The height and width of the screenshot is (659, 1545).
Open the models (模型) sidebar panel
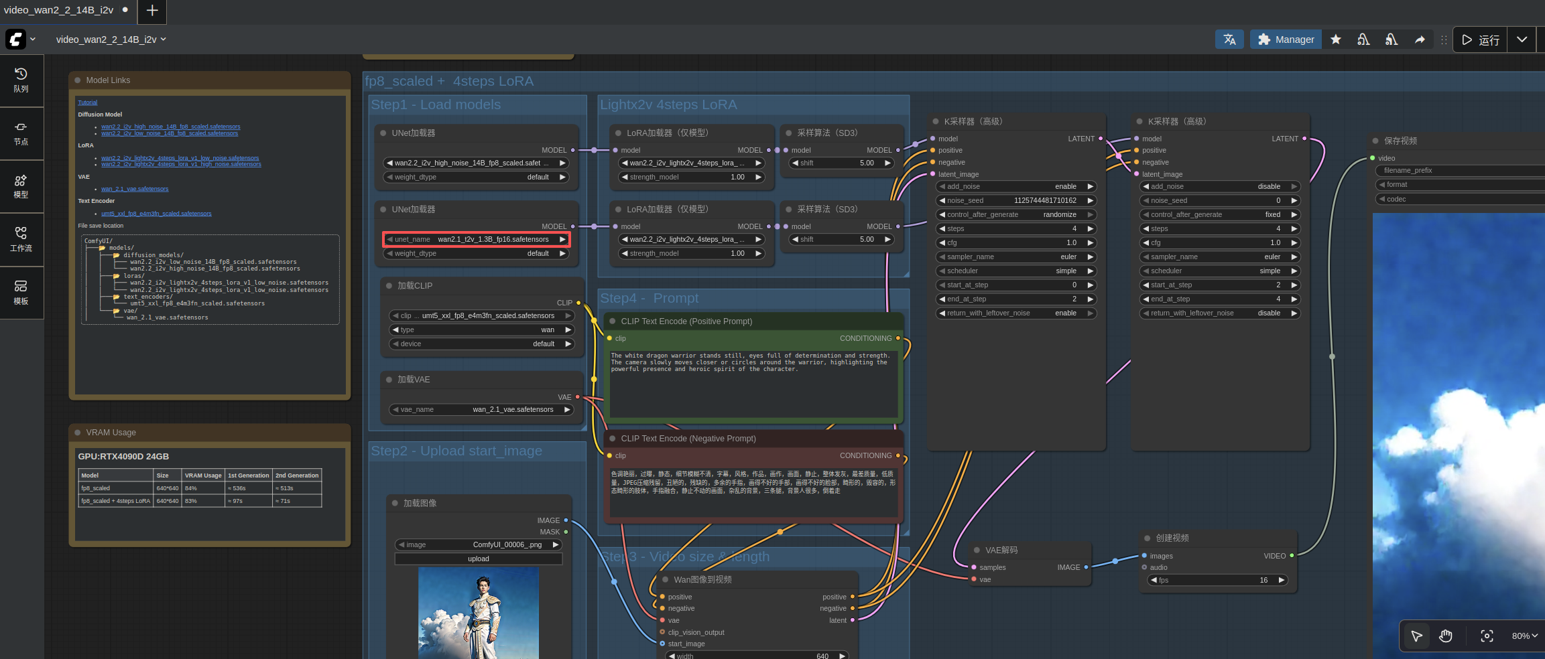pyautogui.click(x=21, y=187)
